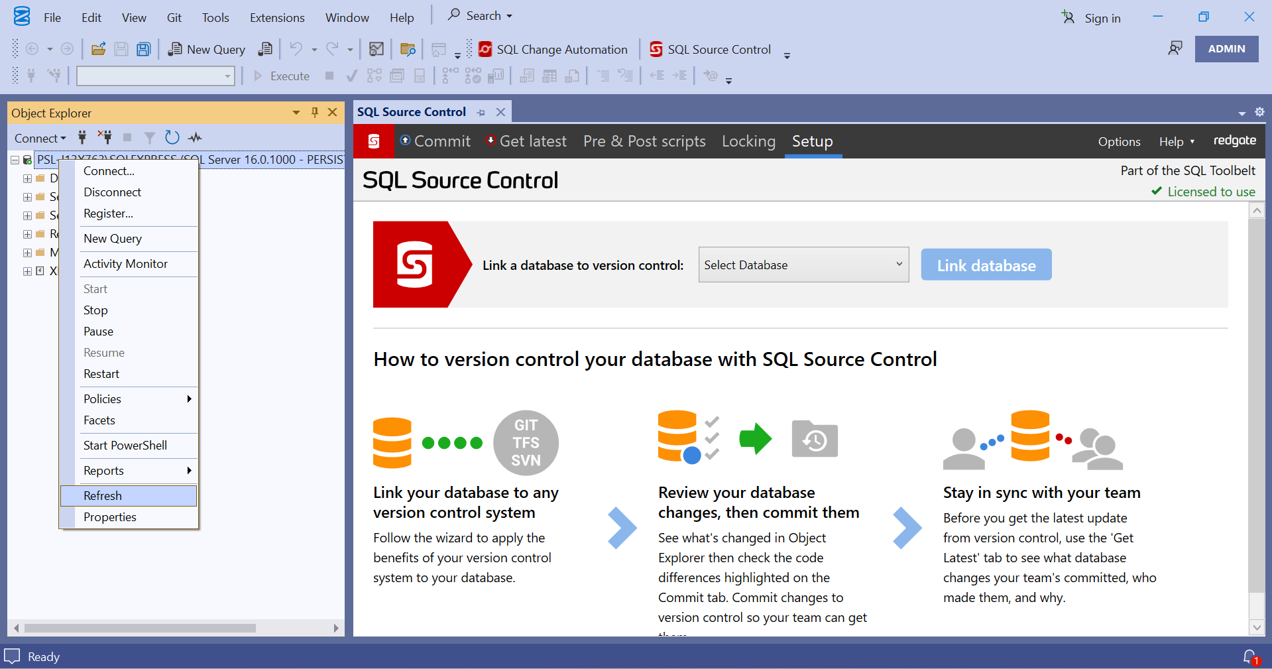Click the ADMIN button
Viewport: 1272px width, 669px height.
pyautogui.click(x=1226, y=48)
